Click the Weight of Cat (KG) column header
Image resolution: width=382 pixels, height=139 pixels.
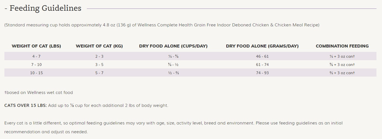click(x=99, y=46)
